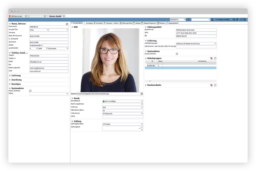Open the Zahlungstext dropdown
Image resolution: width=256 pixels, height=171 pixels.
[139, 128]
